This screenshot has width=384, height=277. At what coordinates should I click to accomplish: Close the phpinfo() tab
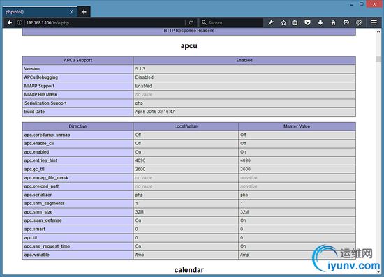pyautogui.click(x=71, y=12)
